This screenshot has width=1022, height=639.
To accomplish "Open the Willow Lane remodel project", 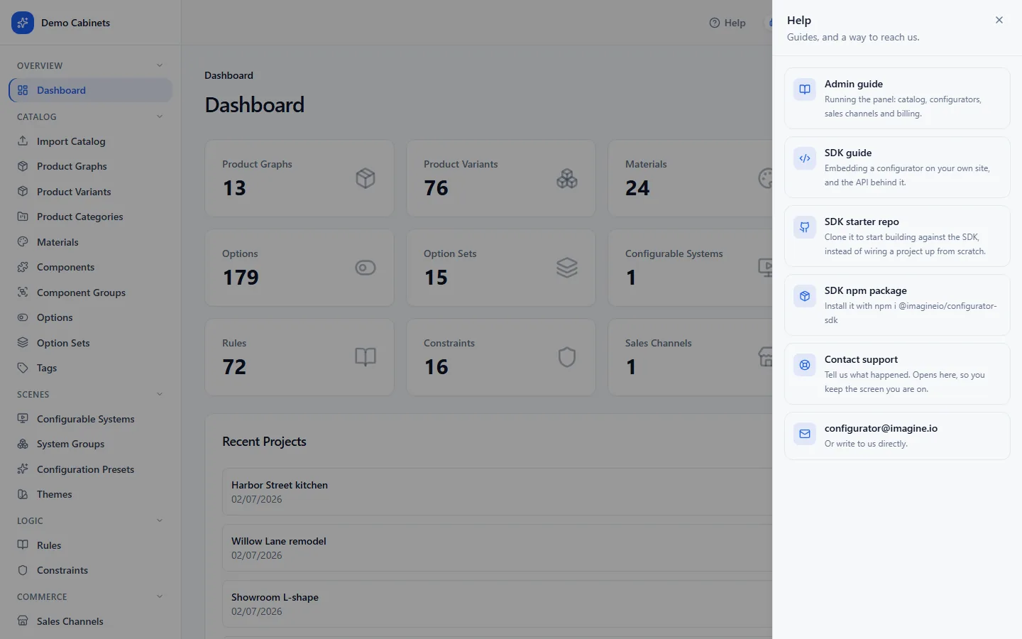I will (x=497, y=547).
